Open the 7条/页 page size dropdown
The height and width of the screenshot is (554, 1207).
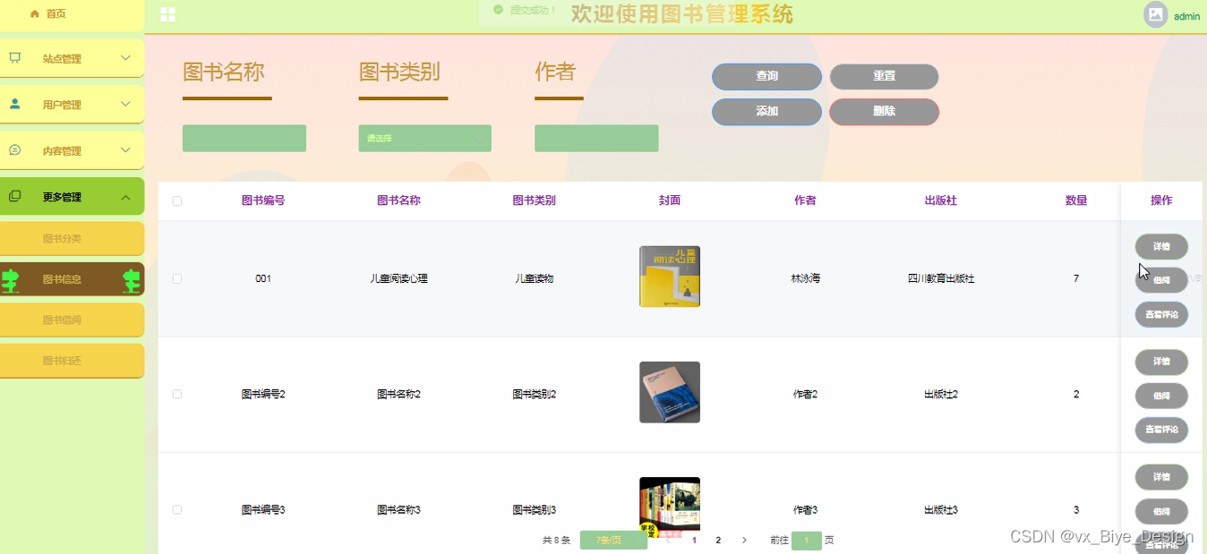[x=613, y=541]
